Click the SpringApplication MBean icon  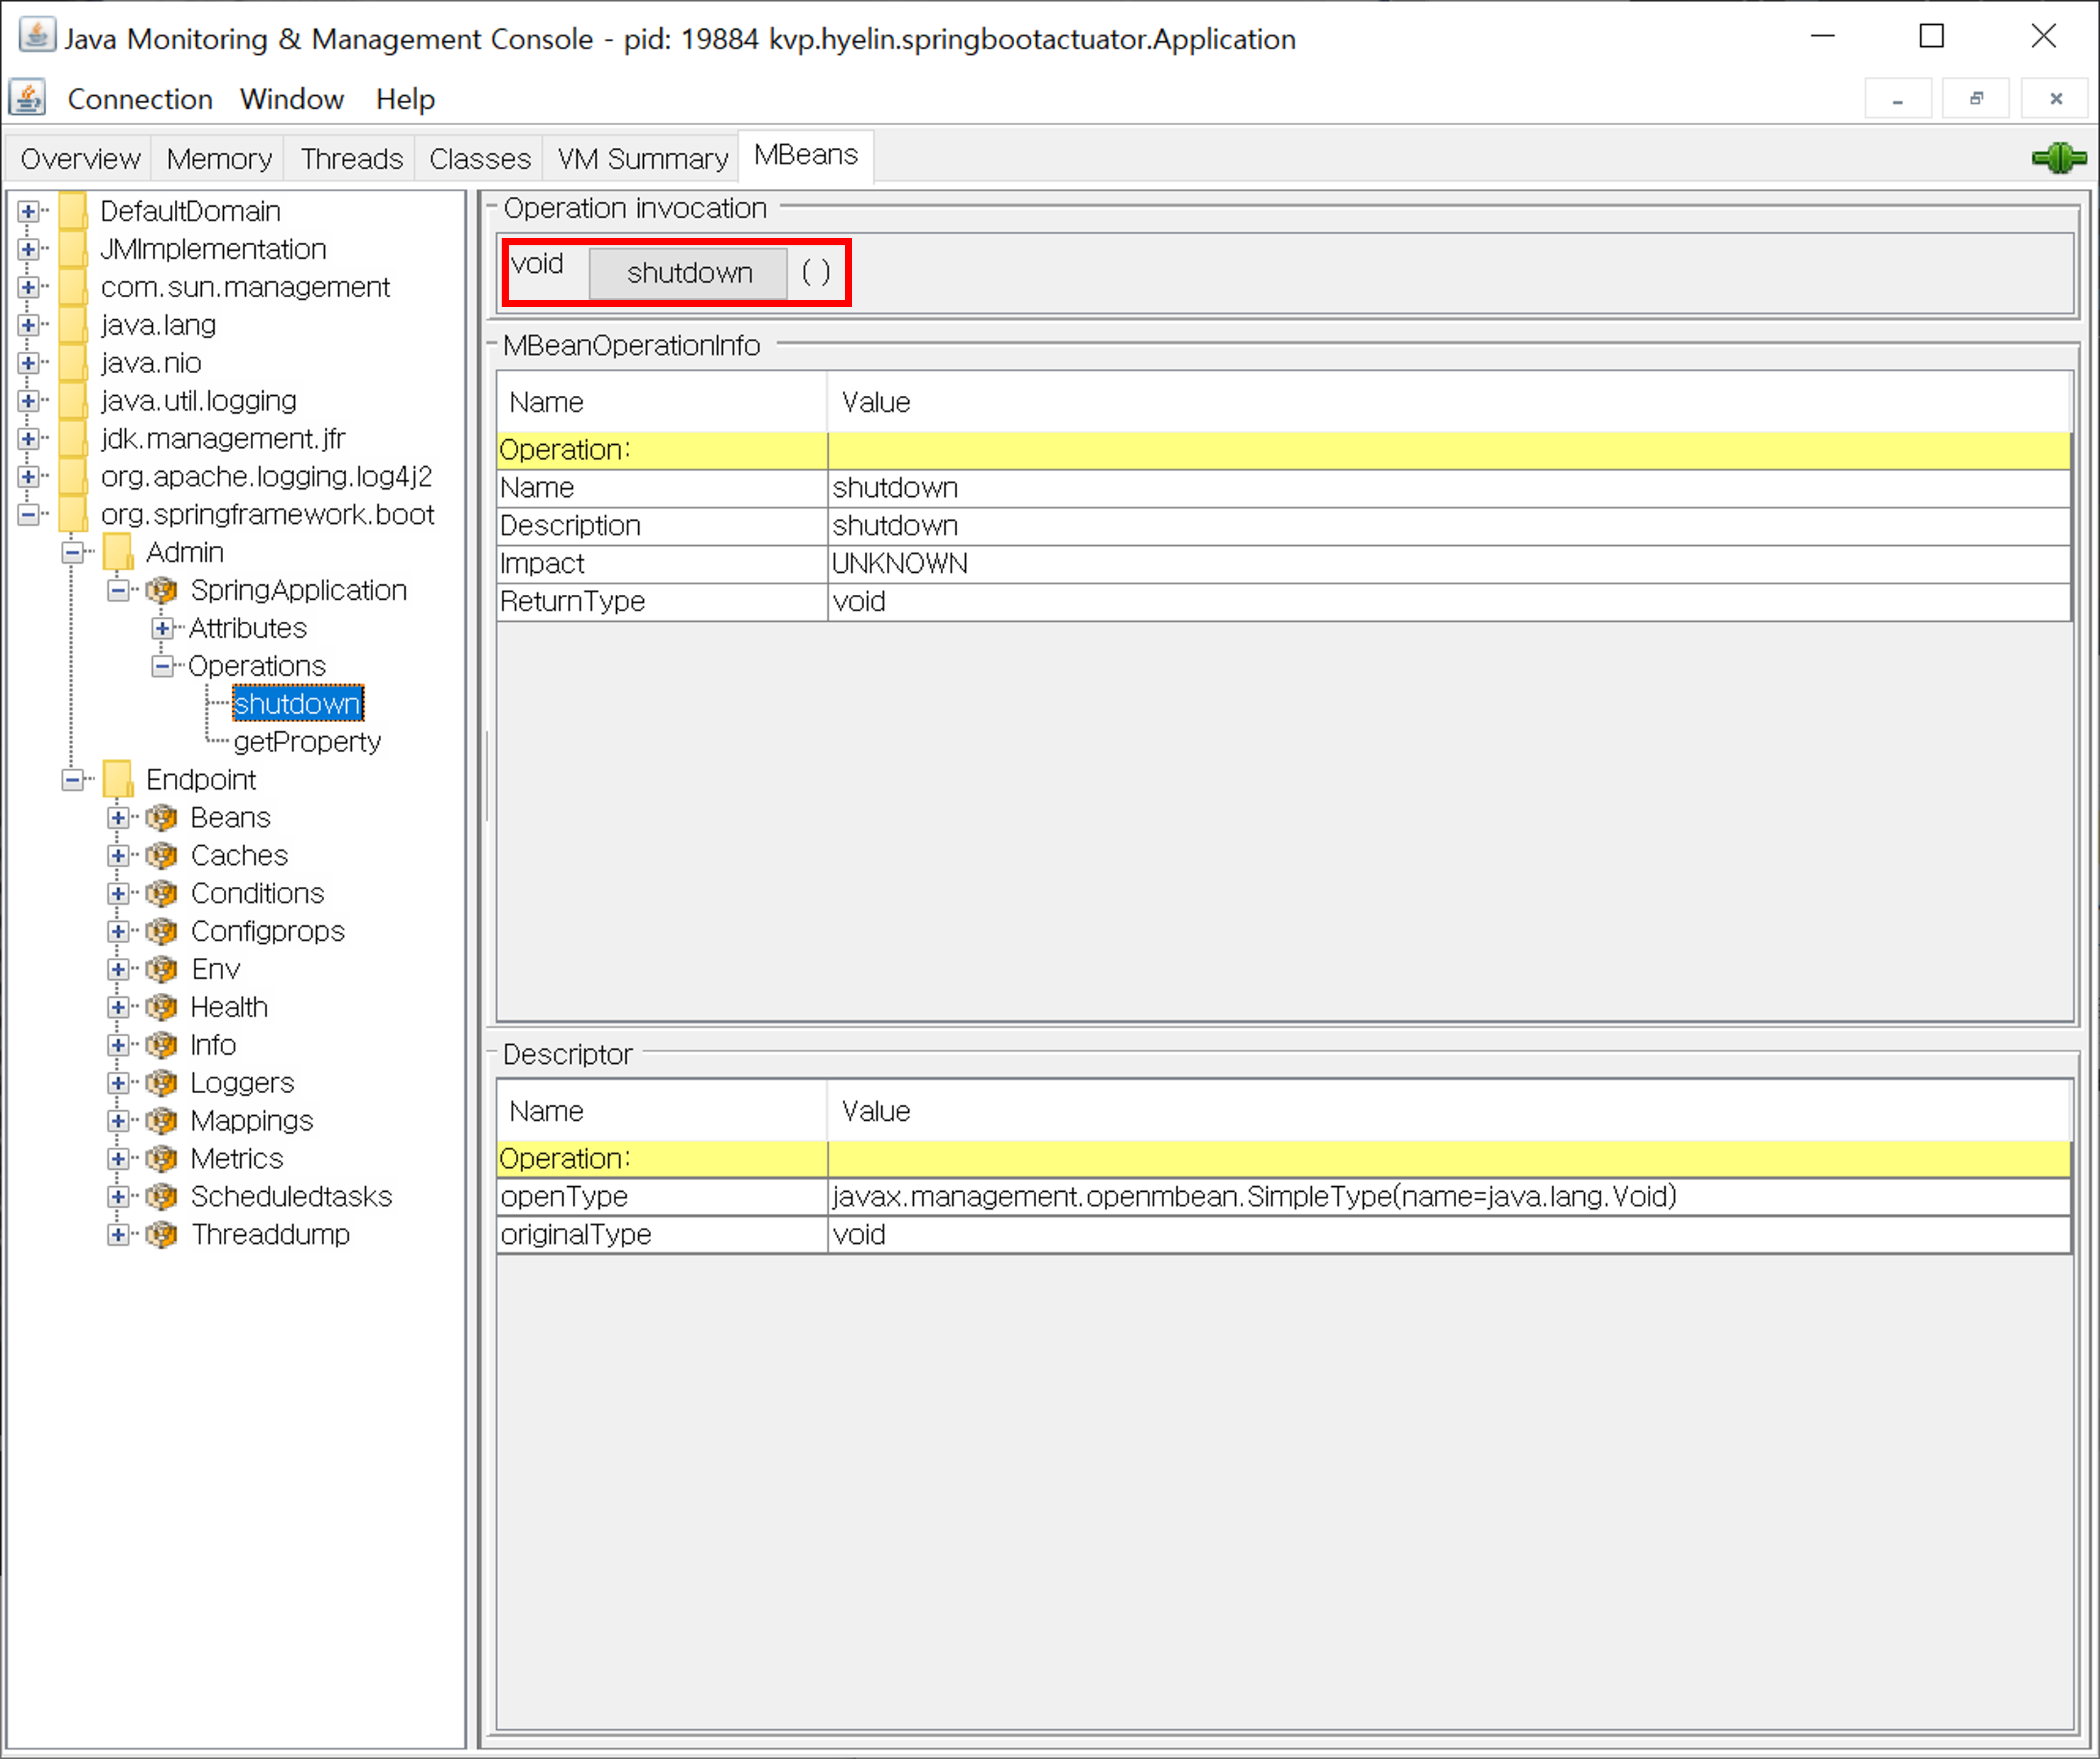(x=161, y=590)
